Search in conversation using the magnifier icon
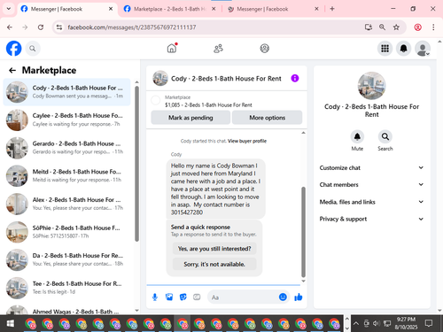Image resolution: width=443 pixels, height=332 pixels. point(385,136)
